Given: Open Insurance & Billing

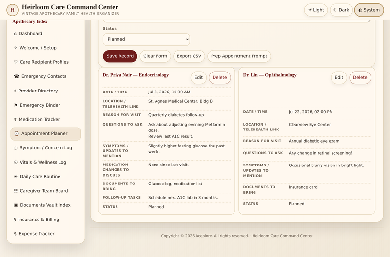Looking at the screenshot, I should click(x=46, y=220).
